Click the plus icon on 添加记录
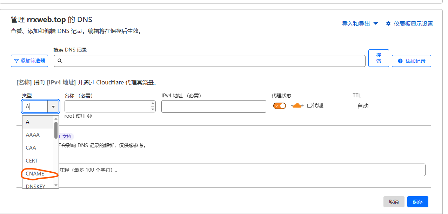Image resolution: width=448 pixels, height=214 pixels. 400,61
